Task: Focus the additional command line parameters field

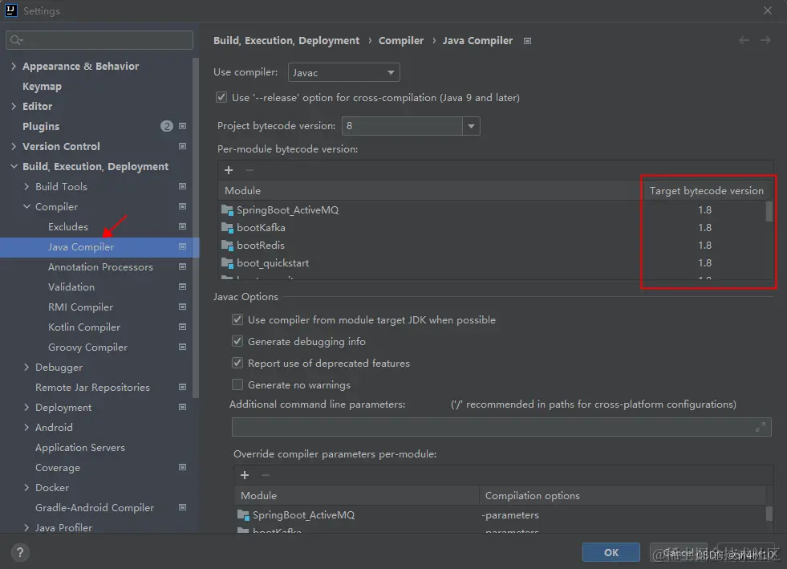Action: tap(501, 427)
